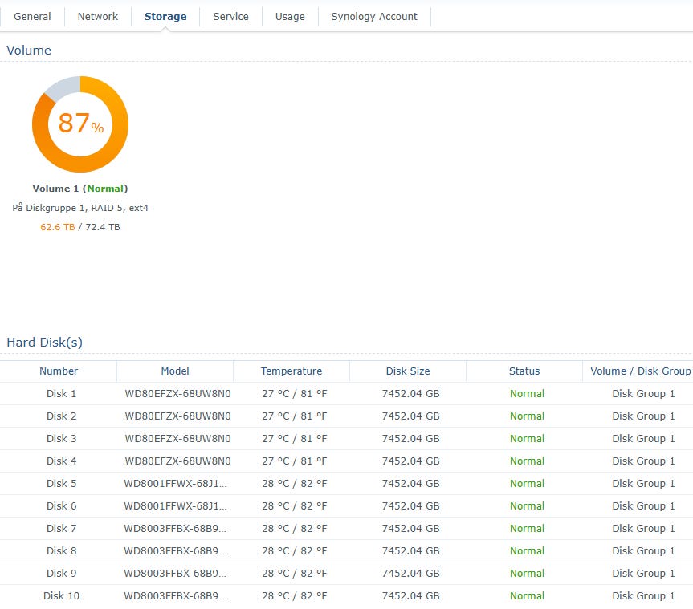Click Disk 3 model WD80EFZX-68UW8N0
This screenshot has width=693, height=609.
point(177,439)
